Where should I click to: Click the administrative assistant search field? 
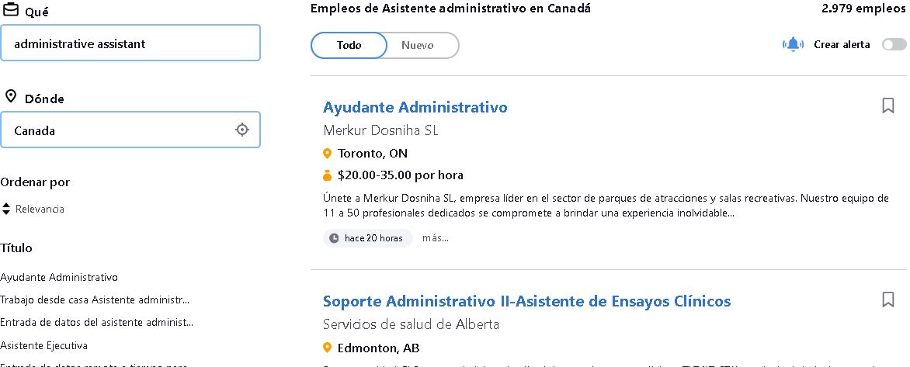[x=130, y=43]
